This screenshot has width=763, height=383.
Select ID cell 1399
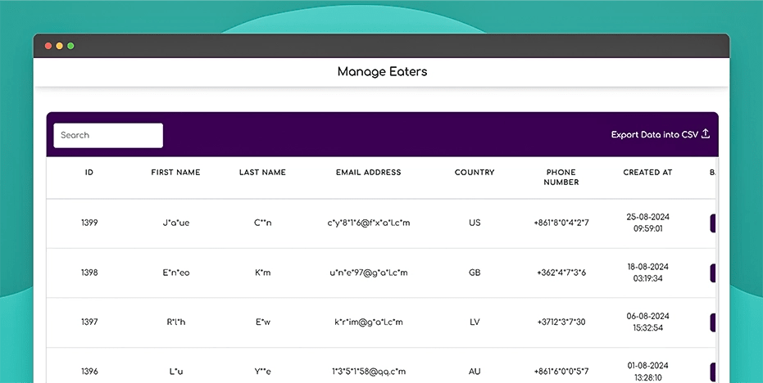(89, 223)
